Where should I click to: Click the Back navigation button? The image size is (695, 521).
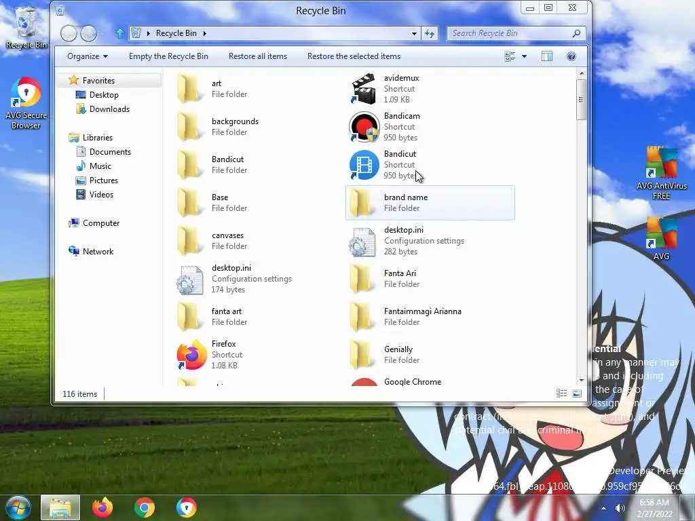[69, 33]
